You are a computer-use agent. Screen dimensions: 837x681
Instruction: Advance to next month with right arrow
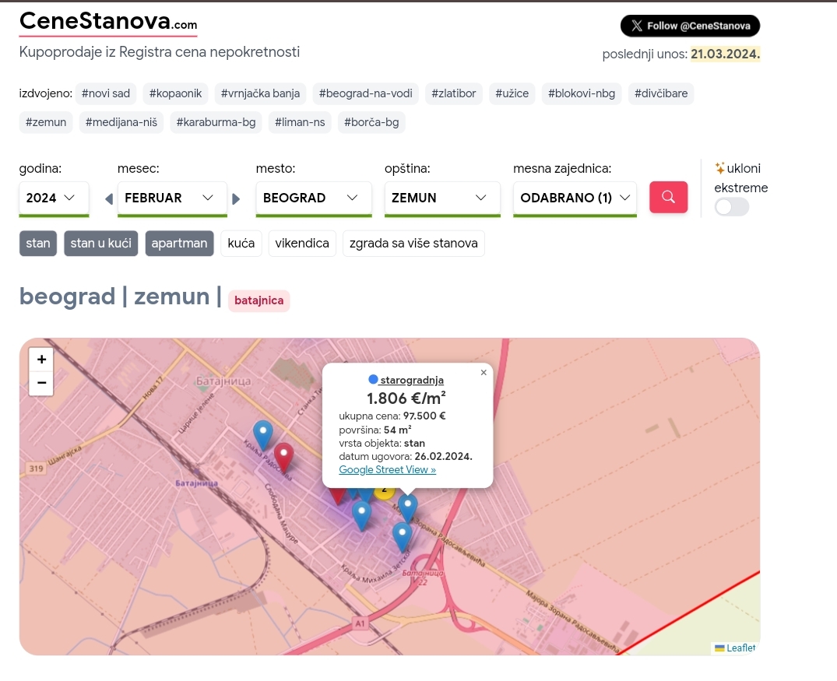(237, 198)
